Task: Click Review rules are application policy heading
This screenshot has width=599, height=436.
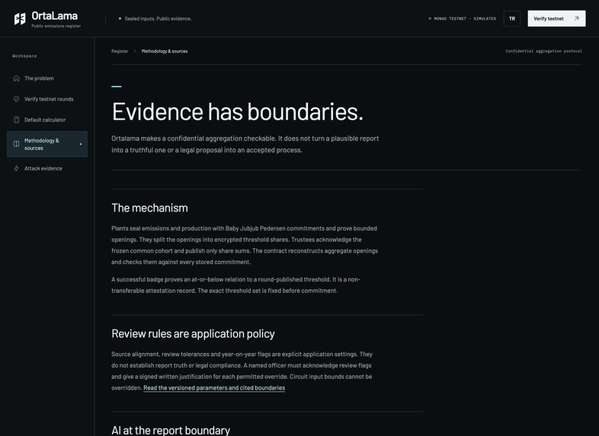Action: pos(193,334)
